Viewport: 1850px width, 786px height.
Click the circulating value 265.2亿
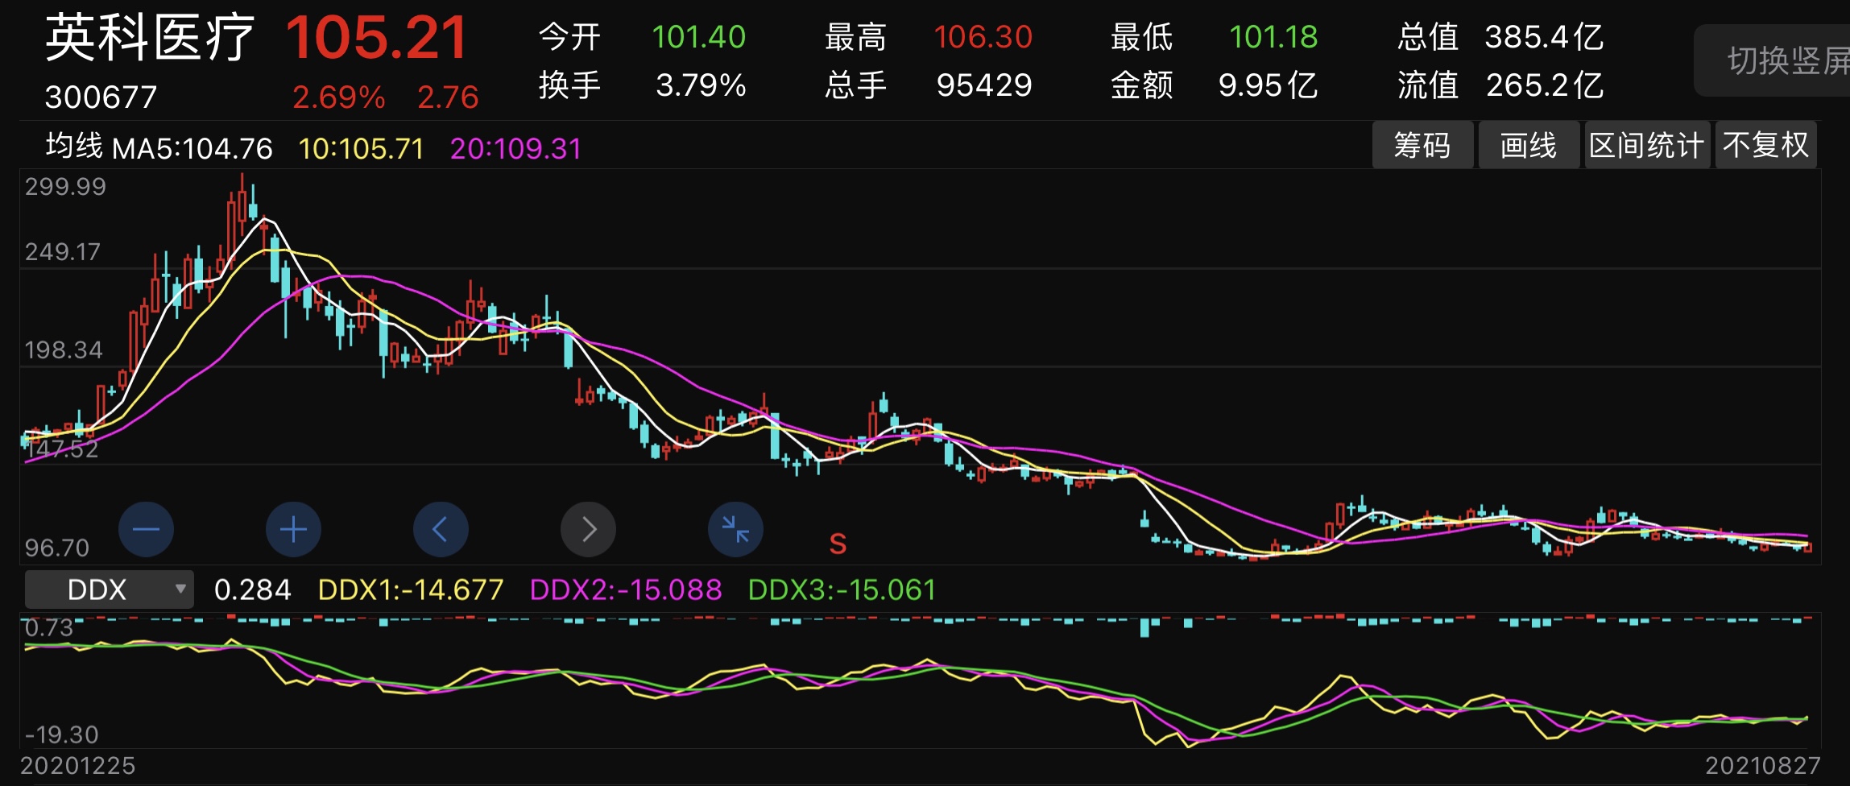(x=1544, y=85)
